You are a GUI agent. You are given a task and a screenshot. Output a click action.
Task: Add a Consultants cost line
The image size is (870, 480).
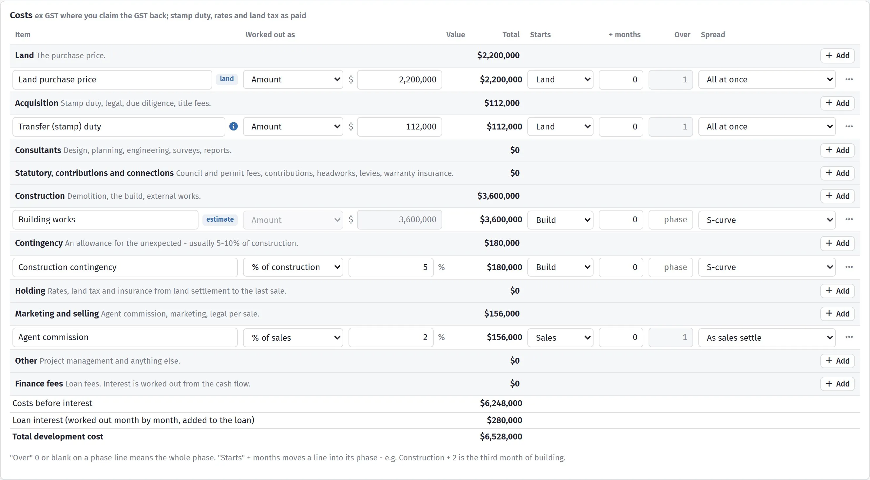click(837, 150)
